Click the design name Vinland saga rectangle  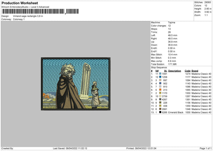click(28, 16)
